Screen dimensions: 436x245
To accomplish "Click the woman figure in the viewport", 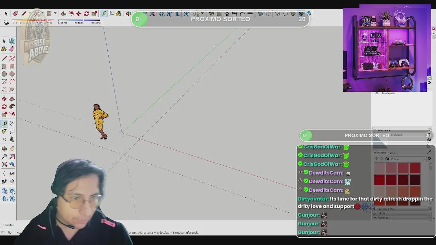I will [100, 121].
